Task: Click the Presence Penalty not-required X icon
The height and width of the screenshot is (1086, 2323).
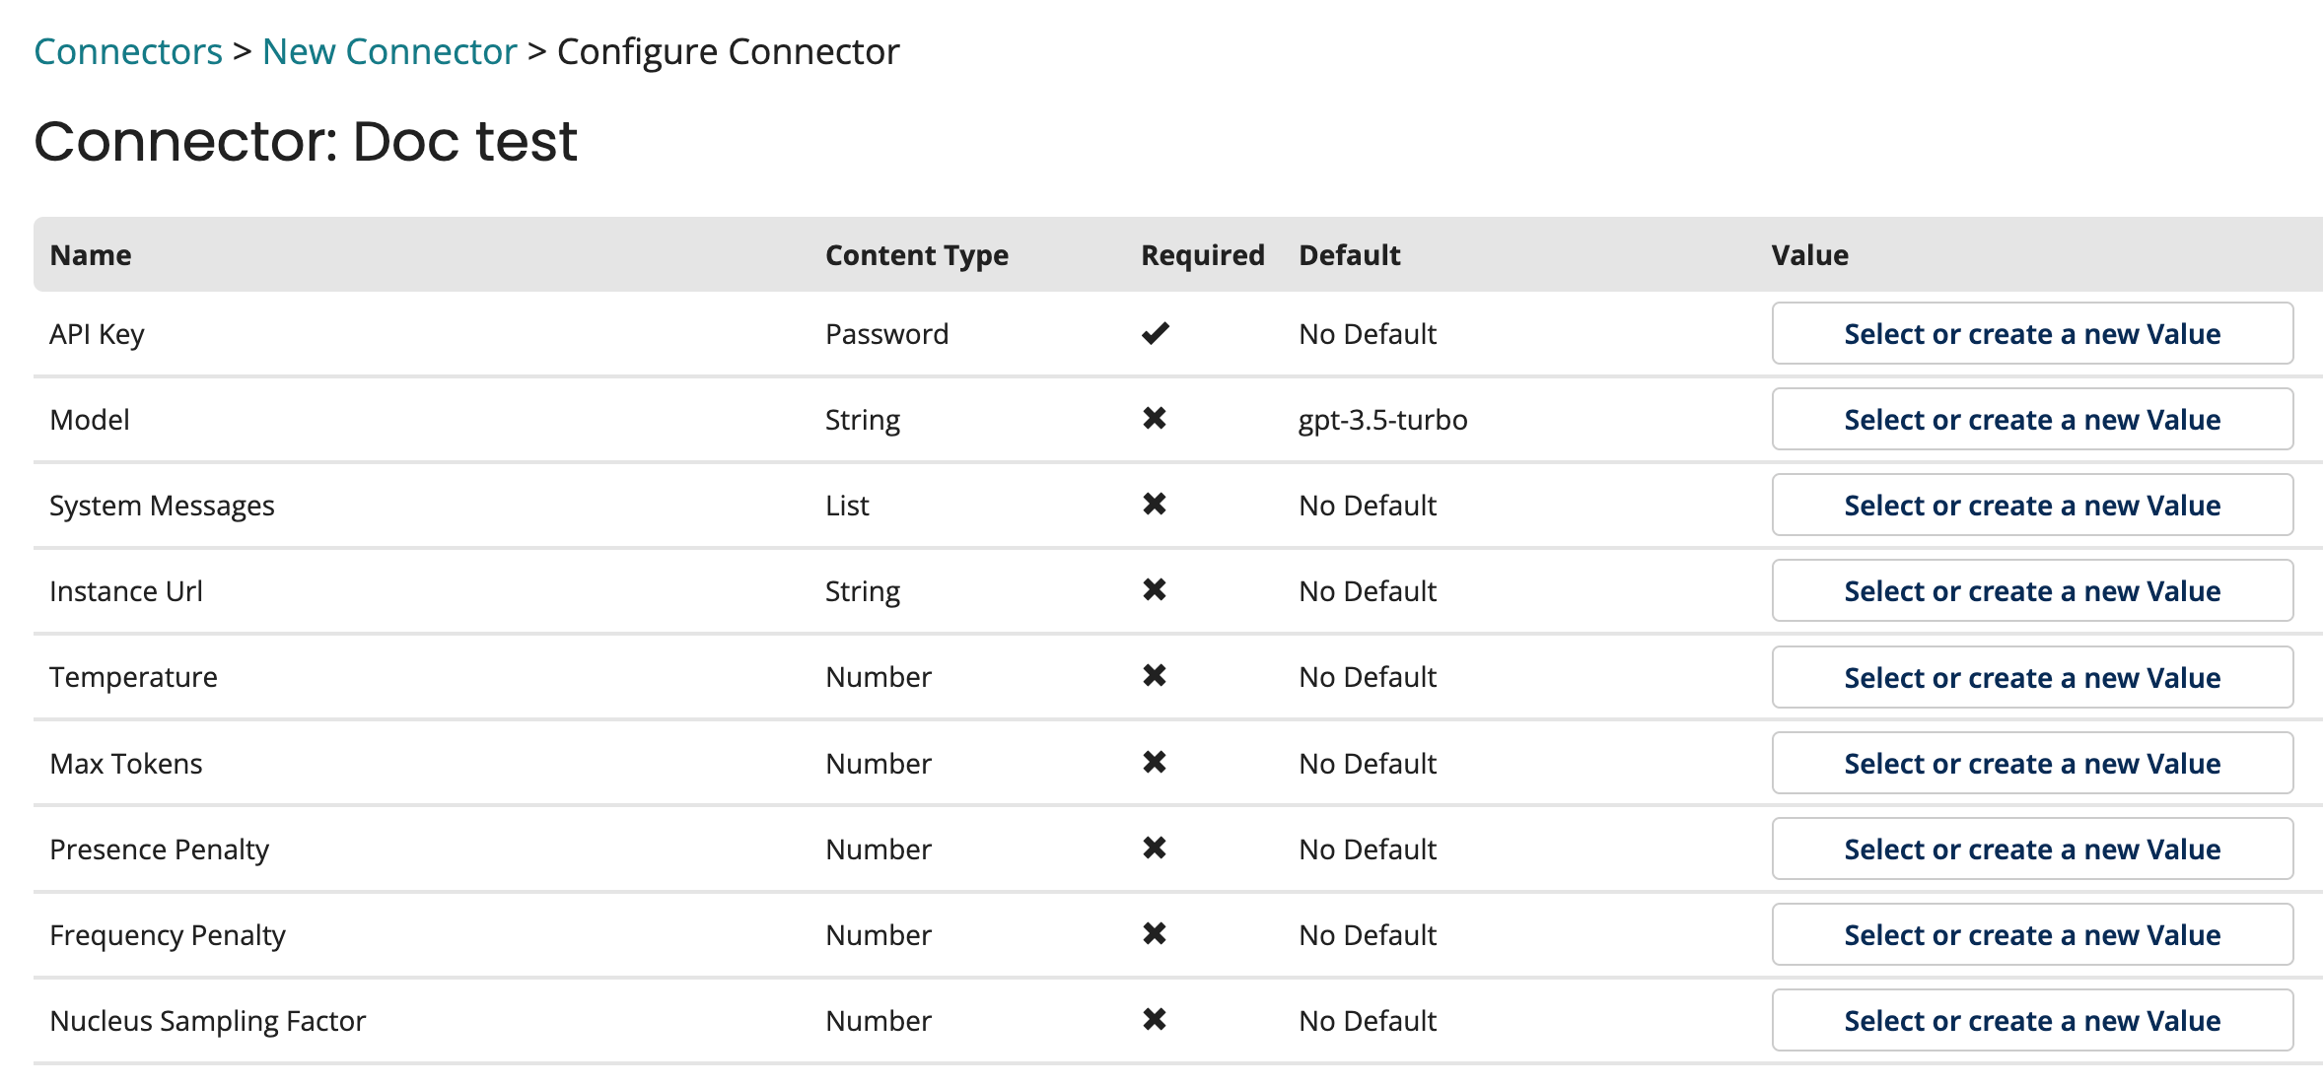Action: 1155,848
